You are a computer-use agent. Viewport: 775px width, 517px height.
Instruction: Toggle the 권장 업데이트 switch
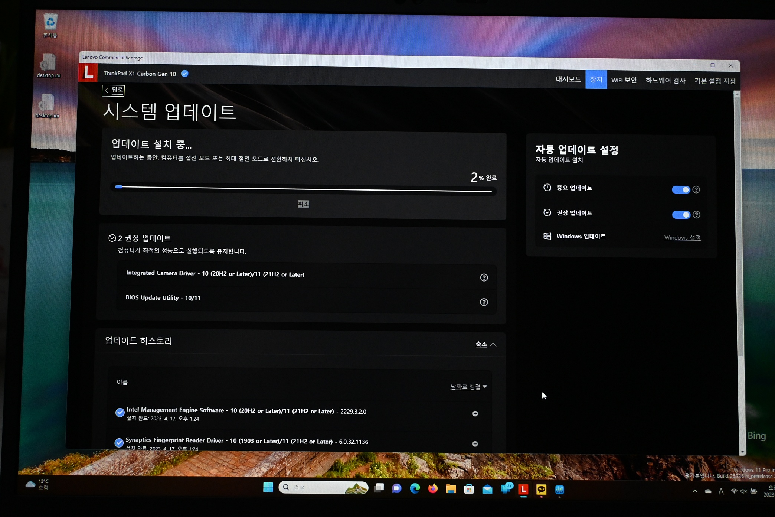681,215
